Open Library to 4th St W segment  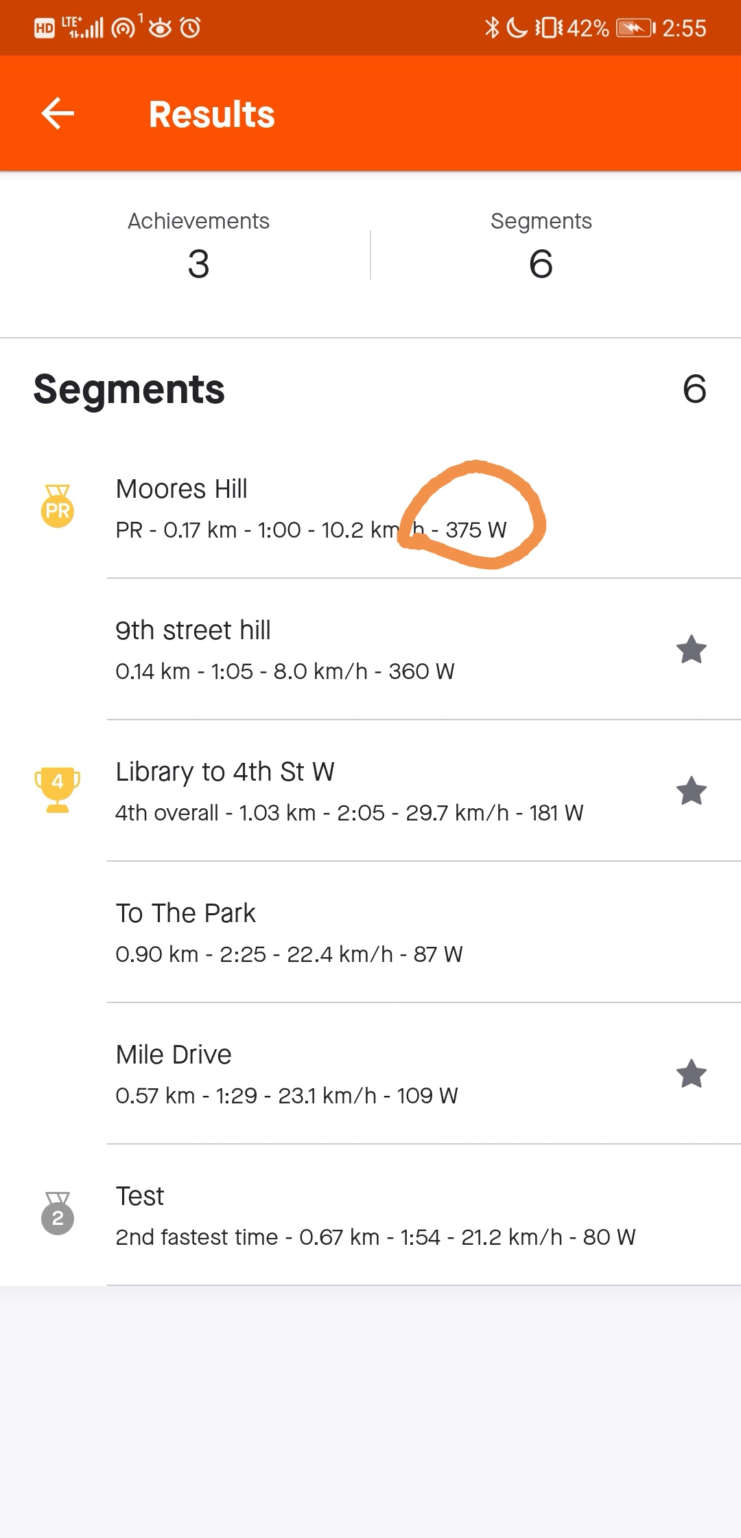click(370, 791)
